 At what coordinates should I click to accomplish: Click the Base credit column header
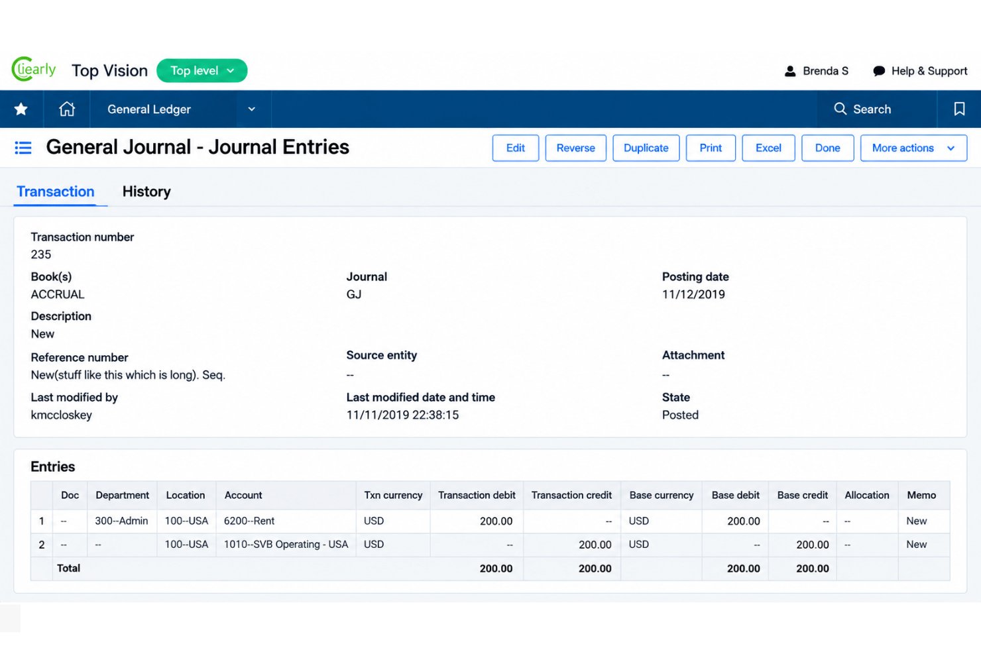(803, 495)
